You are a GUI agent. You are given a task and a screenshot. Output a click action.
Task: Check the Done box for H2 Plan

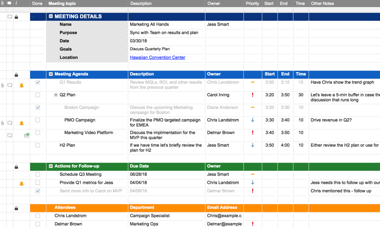click(38, 145)
